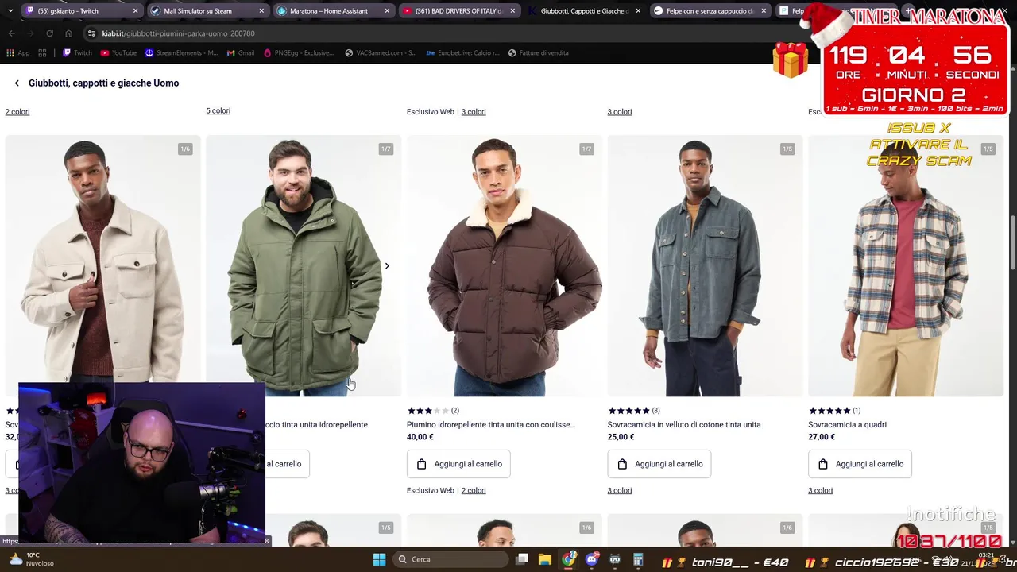
Task: Click Cerca search box in taskbar
Action: point(450,559)
